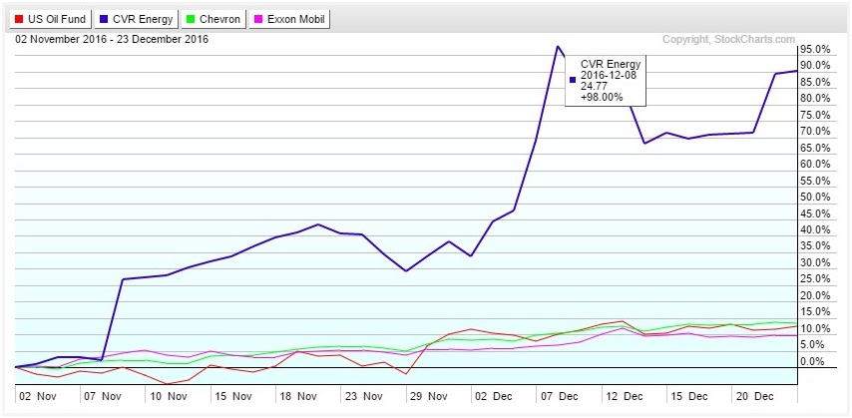Image resolution: width=852 pixels, height=418 pixels.
Task: Select the 07 Dec date label
Action: pos(561,395)
